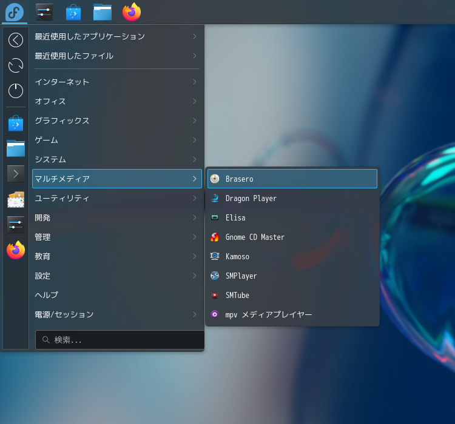Image resolution: width=455 pixels, height=424 pixels.
Task: Launch Dragon Player from the submenu
Action: point(292,198)
